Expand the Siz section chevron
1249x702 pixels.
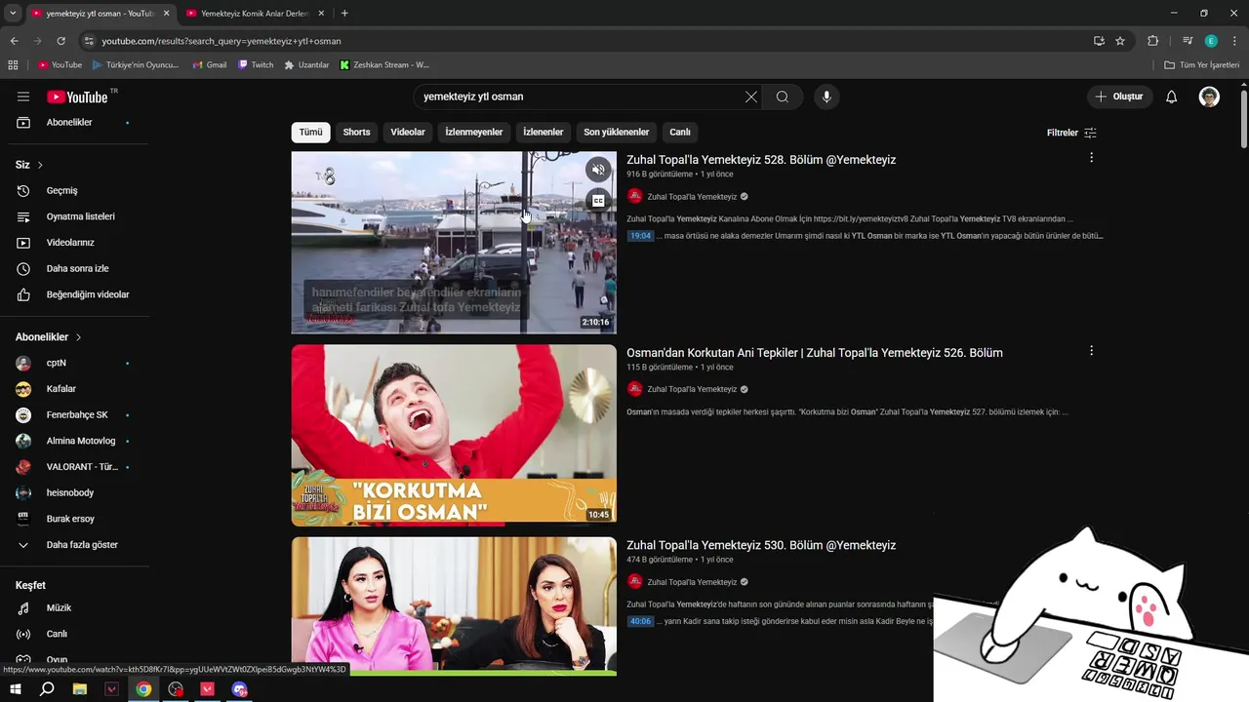40,165
